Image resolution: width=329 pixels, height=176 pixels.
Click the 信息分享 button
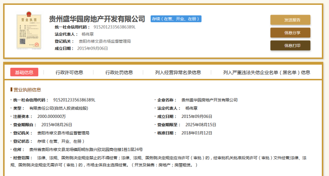[x=290, y=33]
